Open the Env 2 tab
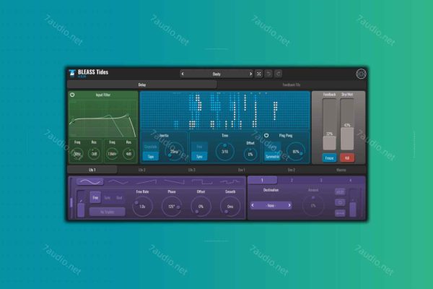Screen dimensions: 433x289 click(292, 170)
